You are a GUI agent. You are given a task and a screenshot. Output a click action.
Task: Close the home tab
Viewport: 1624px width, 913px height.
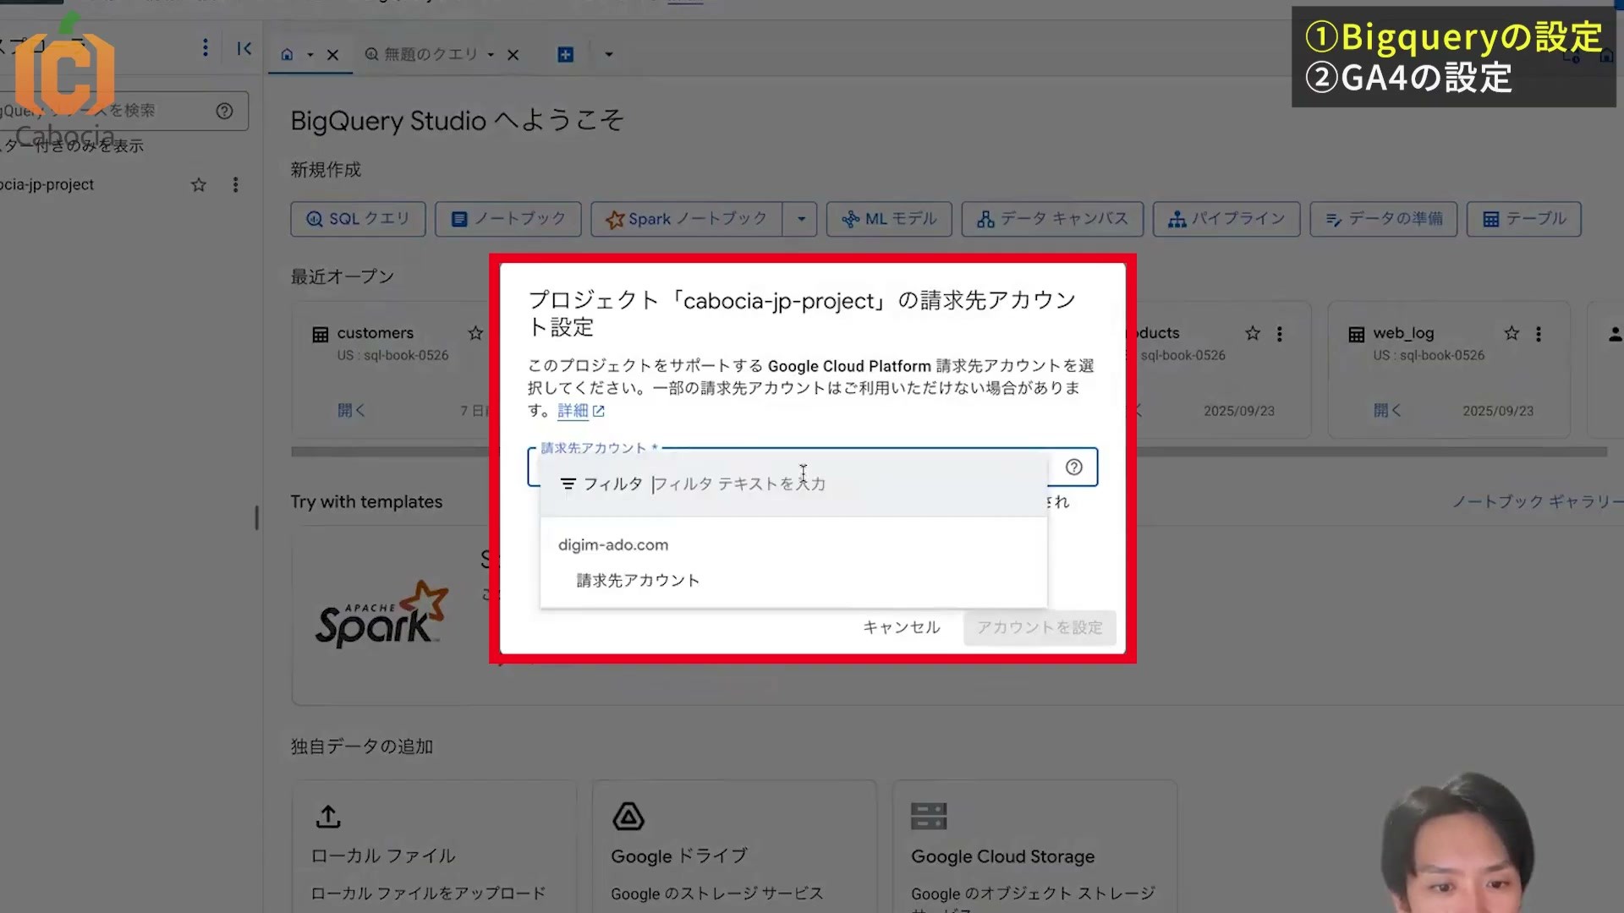(332, 55)
